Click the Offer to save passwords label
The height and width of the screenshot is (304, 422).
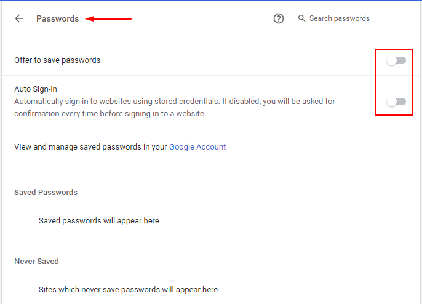coord(57,60)
